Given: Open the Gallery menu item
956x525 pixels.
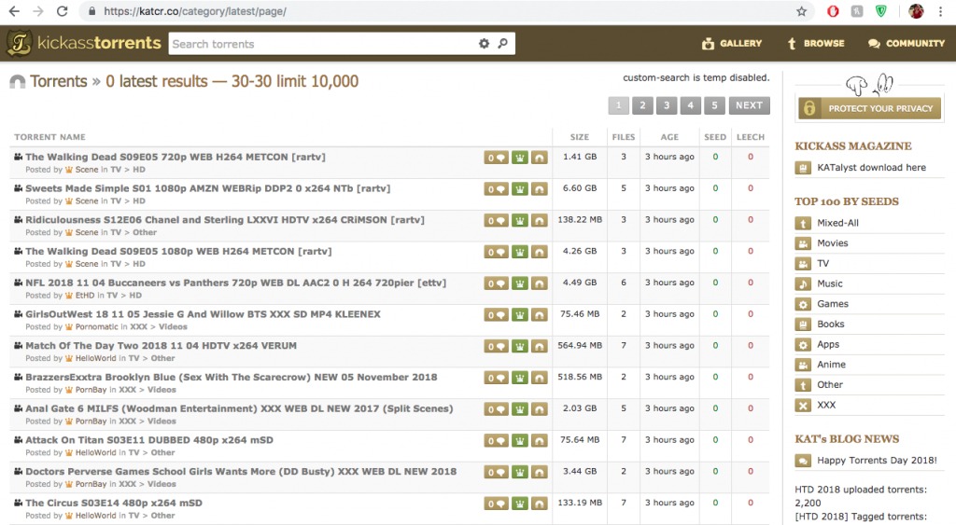Looking at the screenshot, I should point(731,44).
